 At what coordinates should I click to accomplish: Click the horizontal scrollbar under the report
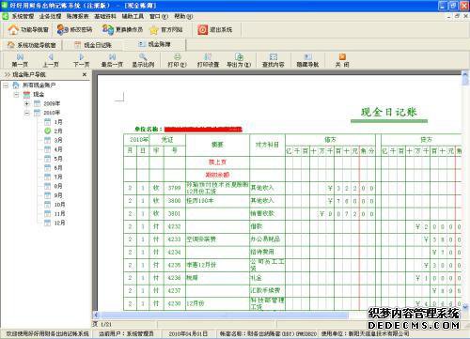point(279,315)
